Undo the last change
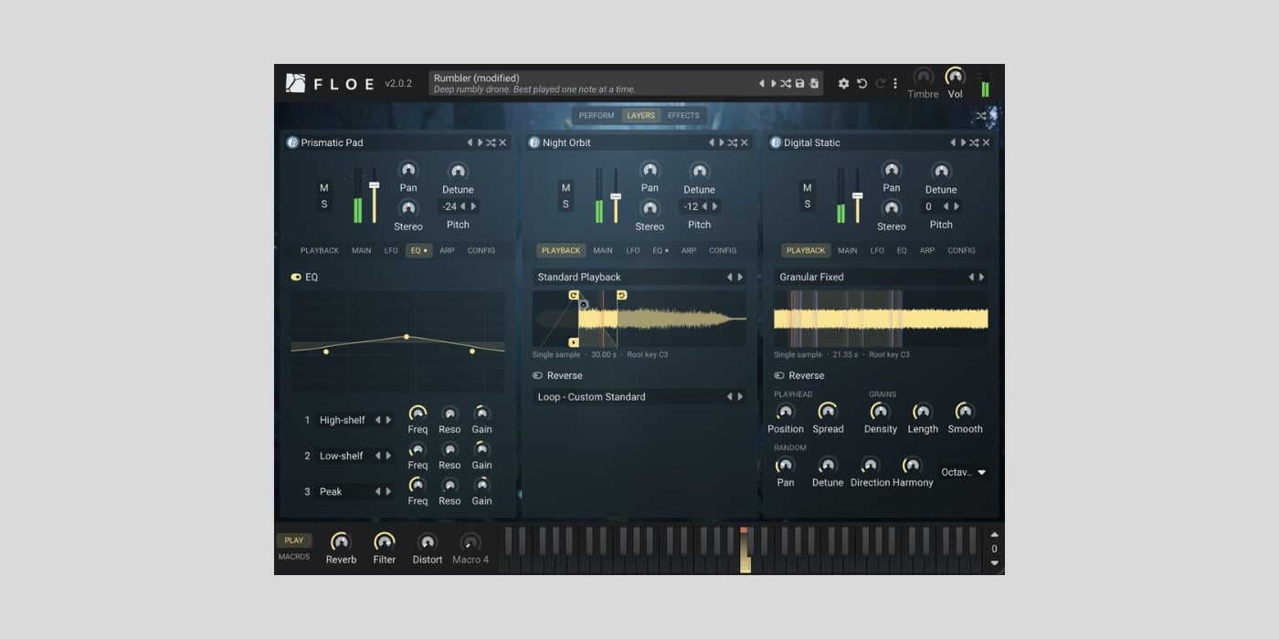The width and height of the screenshot is (1279, 639). pyautogui.click(x=861, y=83)
